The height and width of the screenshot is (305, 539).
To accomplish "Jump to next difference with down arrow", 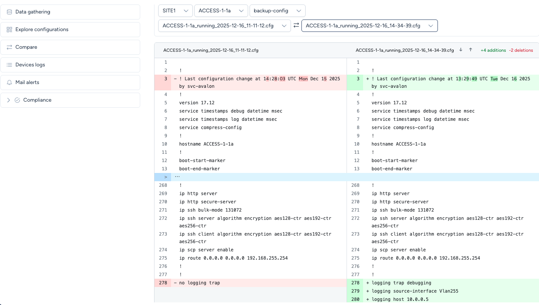I will tap(461, 50).
